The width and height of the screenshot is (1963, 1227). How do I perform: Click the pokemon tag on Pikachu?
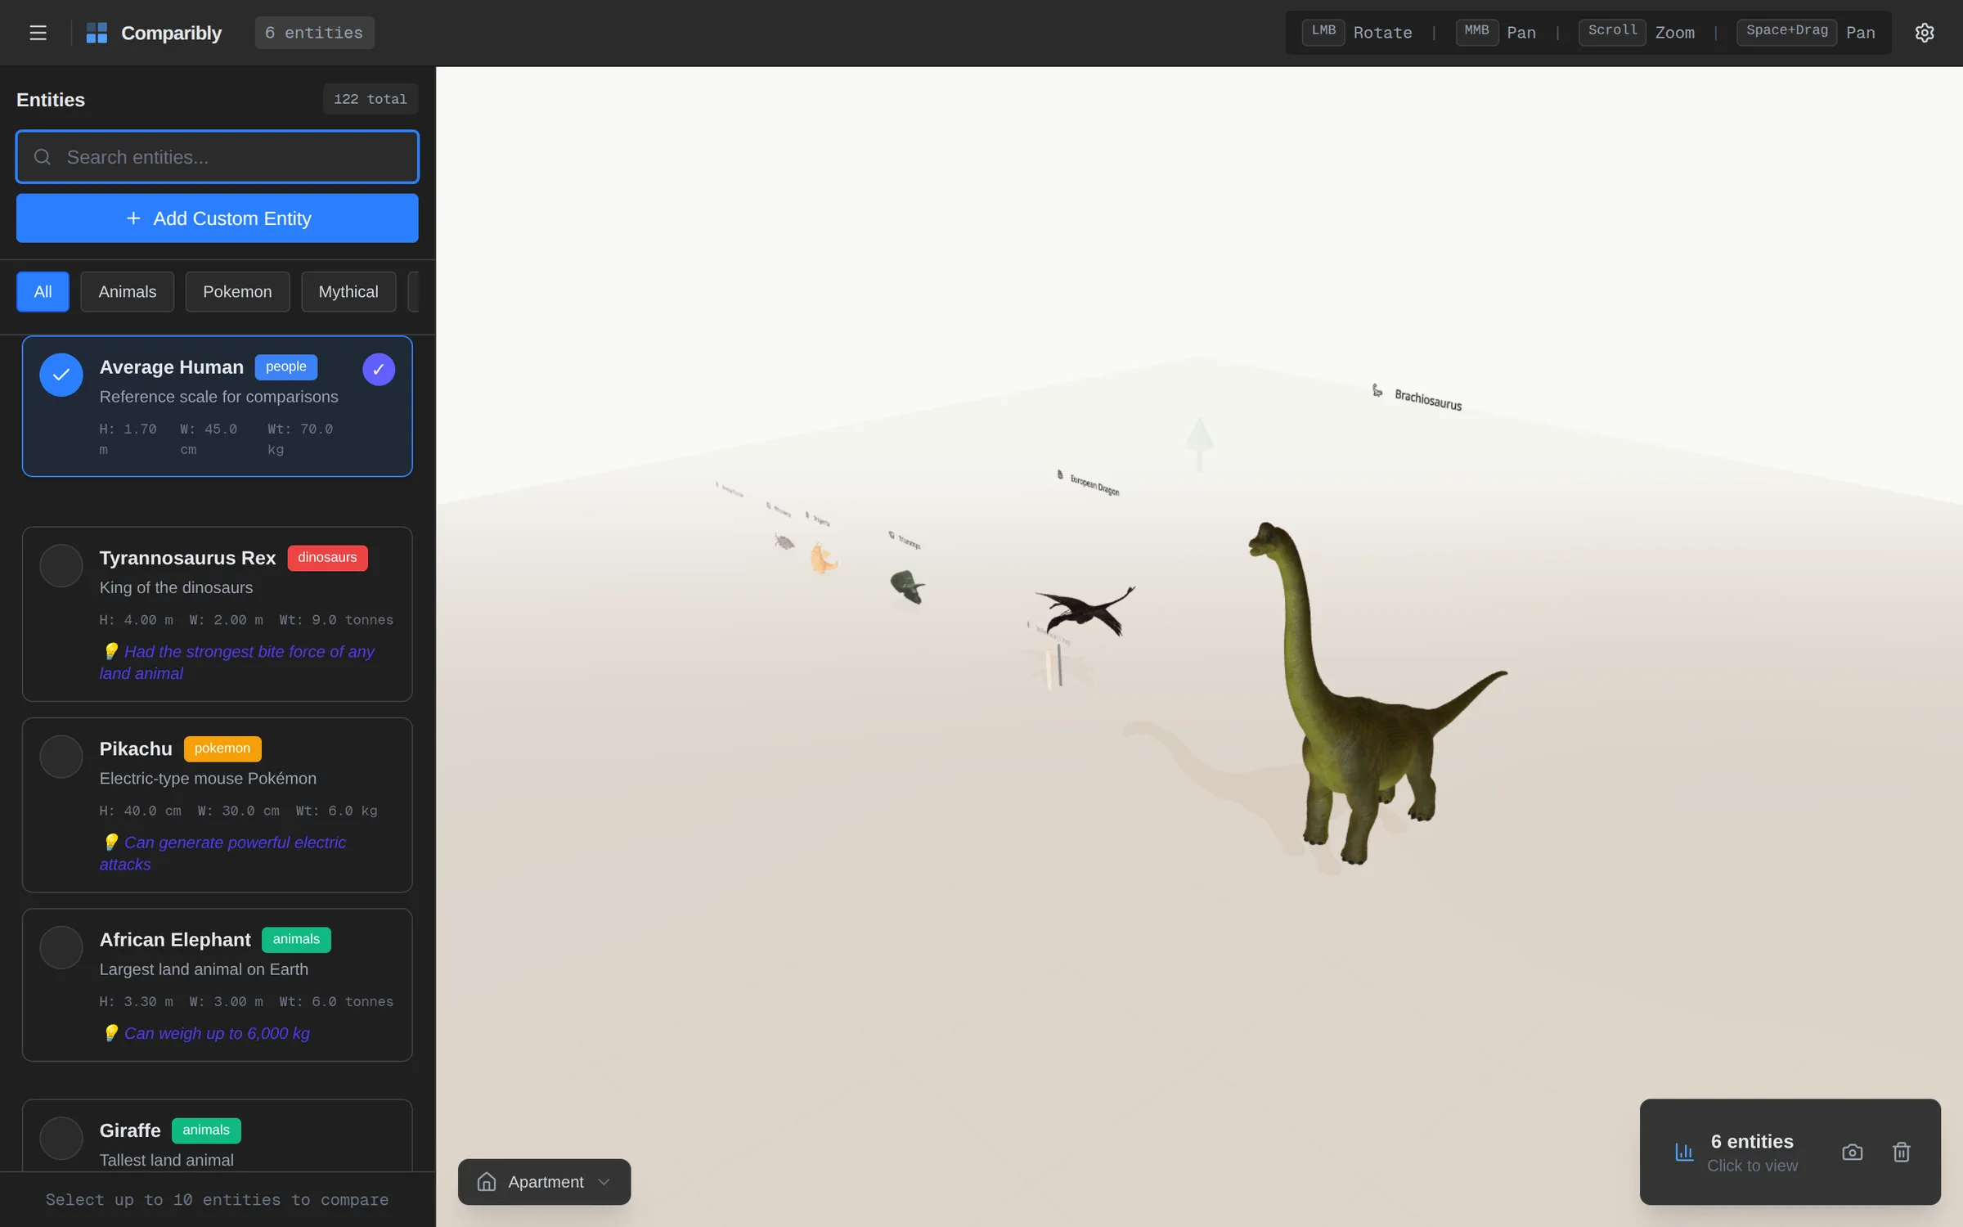222,748
